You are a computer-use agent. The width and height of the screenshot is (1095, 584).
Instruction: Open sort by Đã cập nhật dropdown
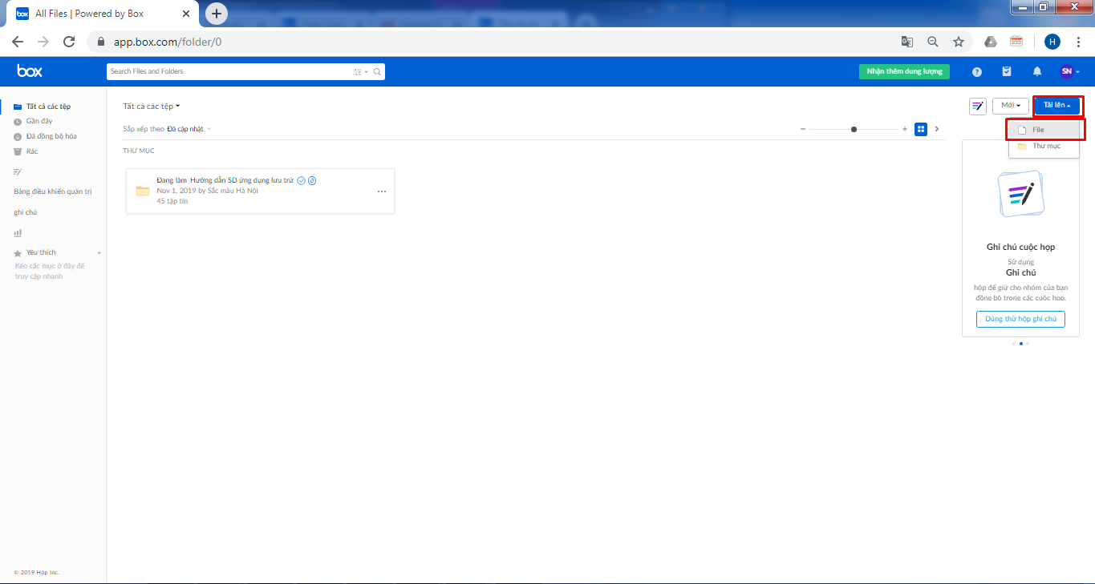click(189, 129)
